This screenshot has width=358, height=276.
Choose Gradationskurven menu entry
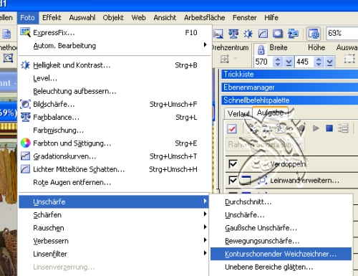(115, 156)
